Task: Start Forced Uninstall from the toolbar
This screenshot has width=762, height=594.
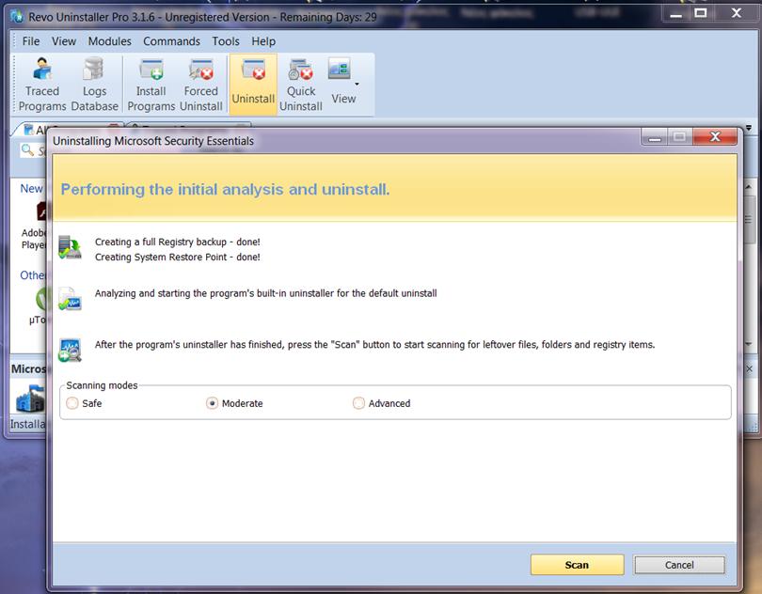Action: point(201,85)
